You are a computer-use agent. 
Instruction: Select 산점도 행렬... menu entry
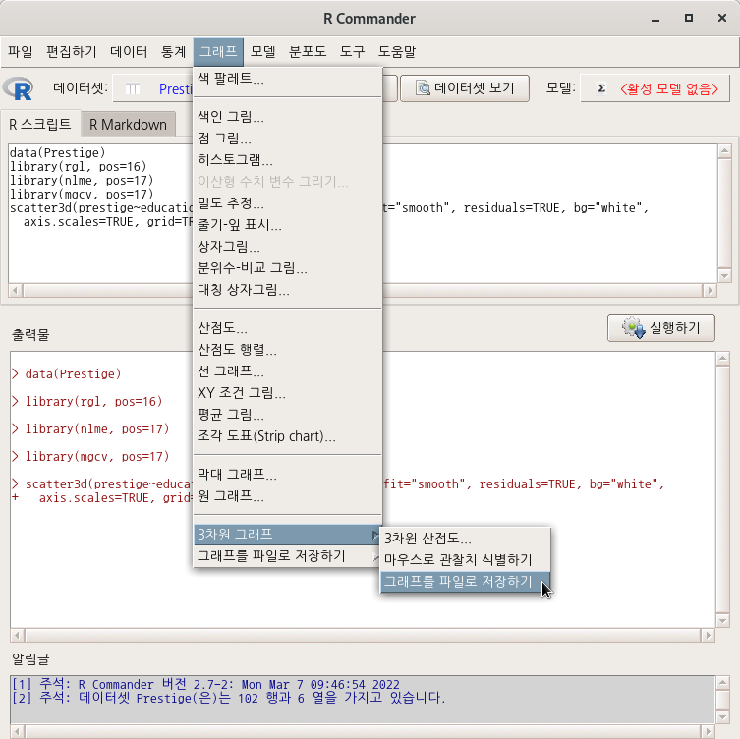(287, 350)
